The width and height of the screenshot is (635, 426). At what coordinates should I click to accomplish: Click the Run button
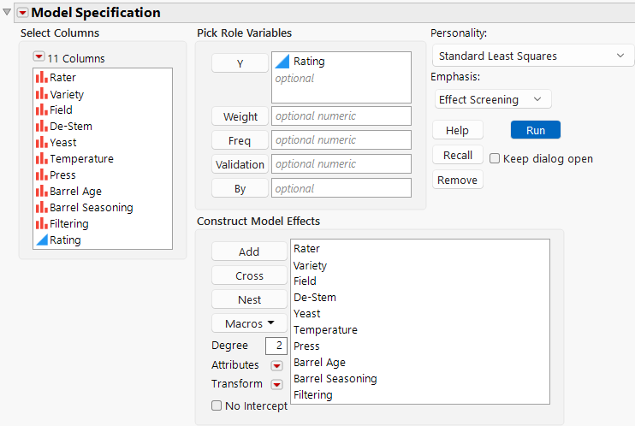(x=535, y=130)
